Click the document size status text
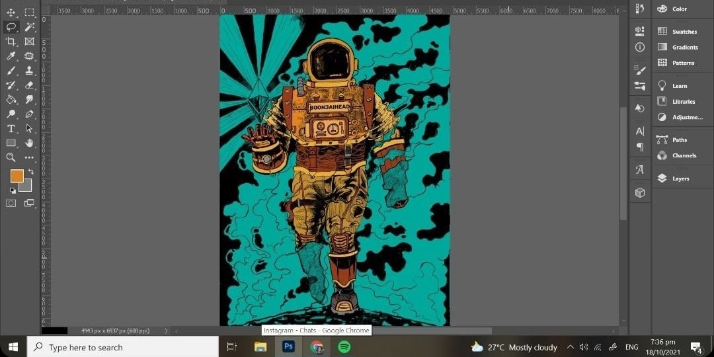 [115, 331]
